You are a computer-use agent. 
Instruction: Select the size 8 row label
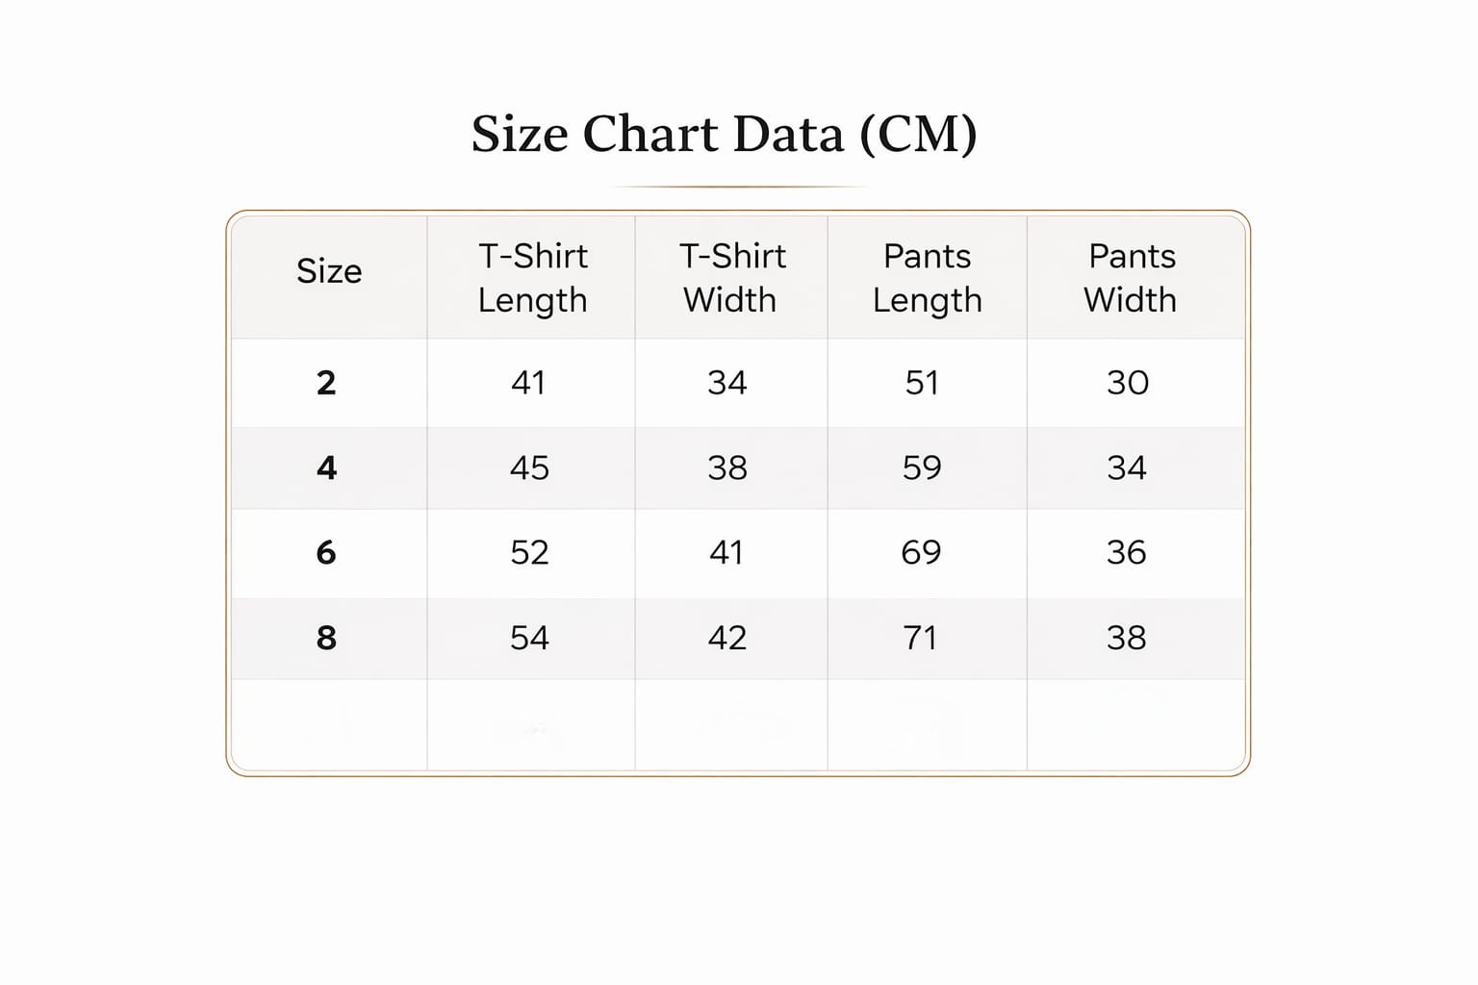coord(326,638)
